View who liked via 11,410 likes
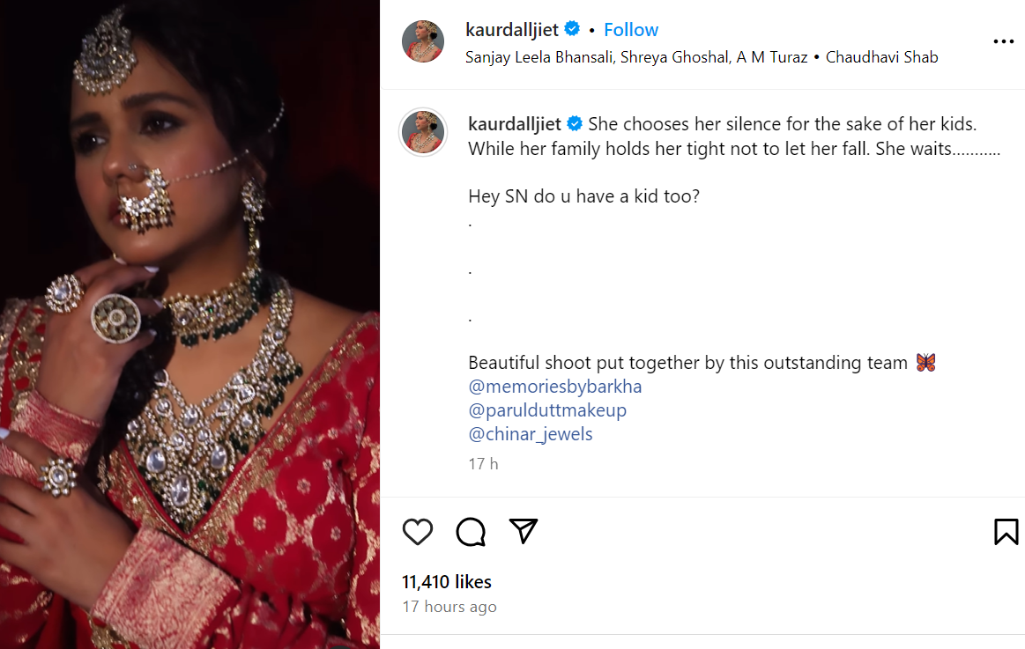The width and height of the screenshot is (1025, 649). [447, 581]
